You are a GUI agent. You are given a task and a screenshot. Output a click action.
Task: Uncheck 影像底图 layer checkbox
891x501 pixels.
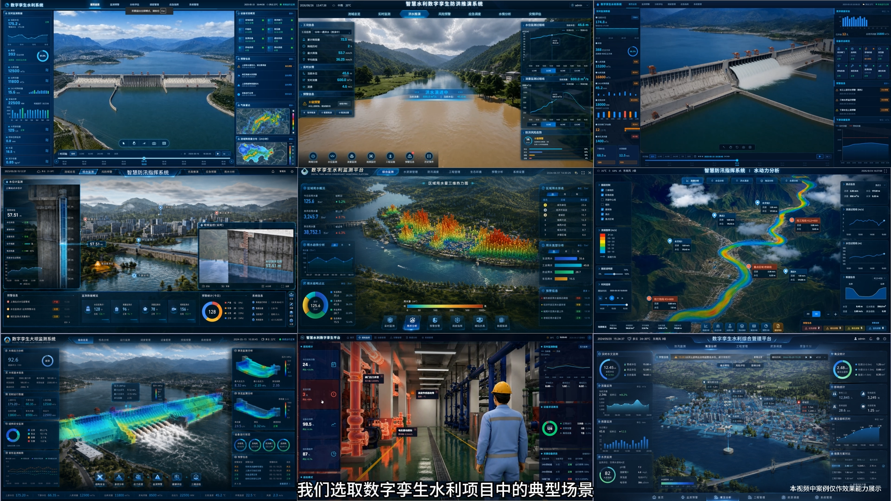[x=602, y=195]
